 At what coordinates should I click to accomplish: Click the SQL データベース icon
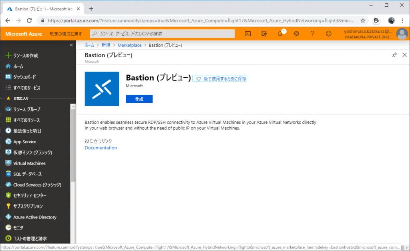(8, 174)
